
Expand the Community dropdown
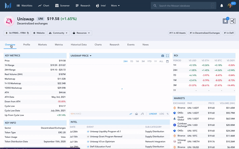click(59, 33)
